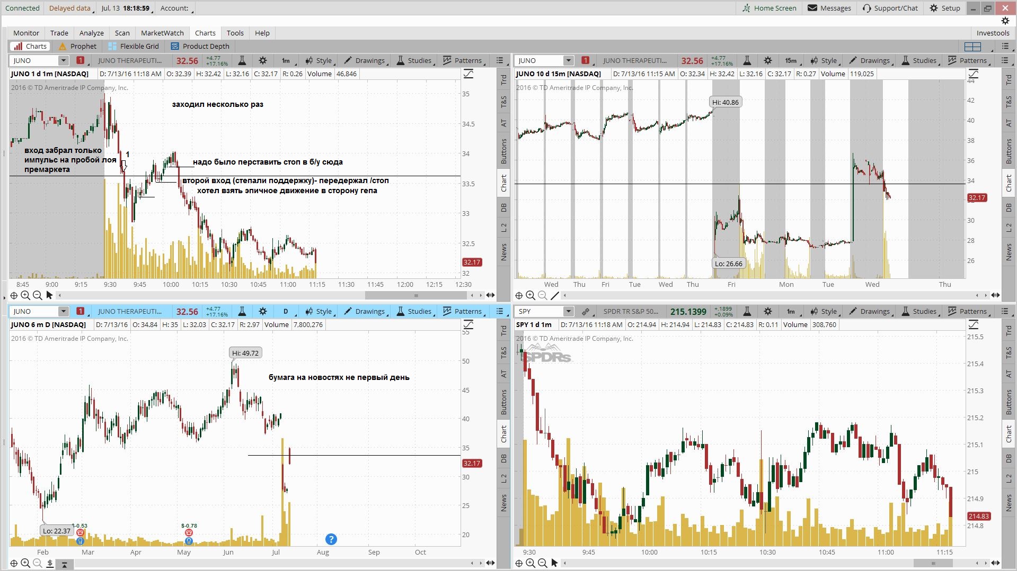1017x571 pixels.
Task: Toggle the price axis icon on JUNO 1m chart
Action: click(x=468, y=74)
